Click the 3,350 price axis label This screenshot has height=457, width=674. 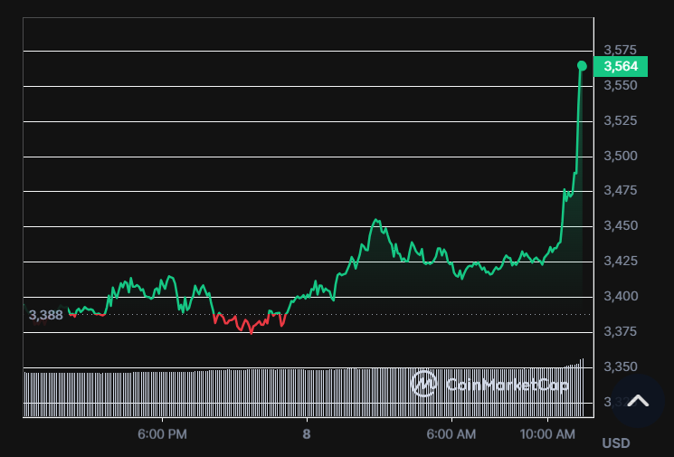[621, 367]
